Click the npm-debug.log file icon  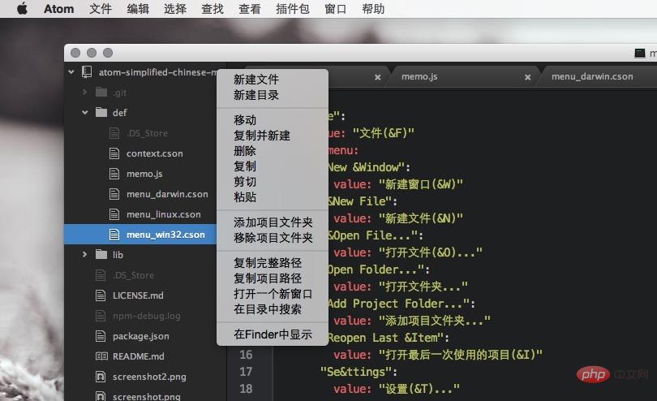101,316
